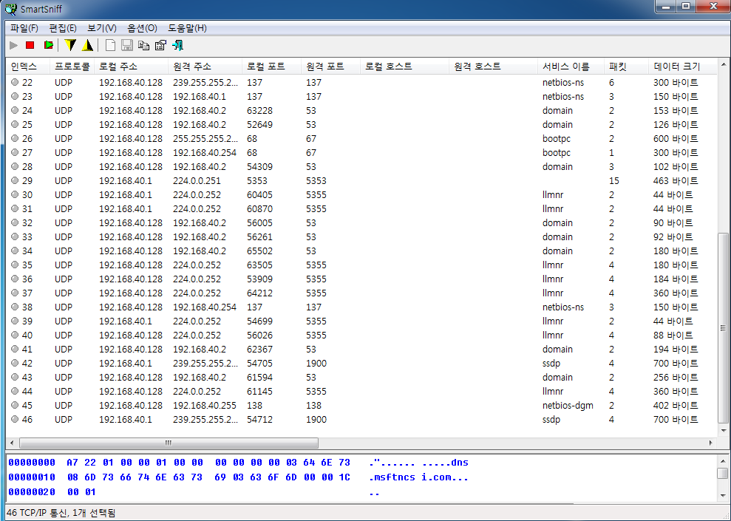Open the 보기(V) menu
This screenshot has height=521, width=731.
pos(102,28)
